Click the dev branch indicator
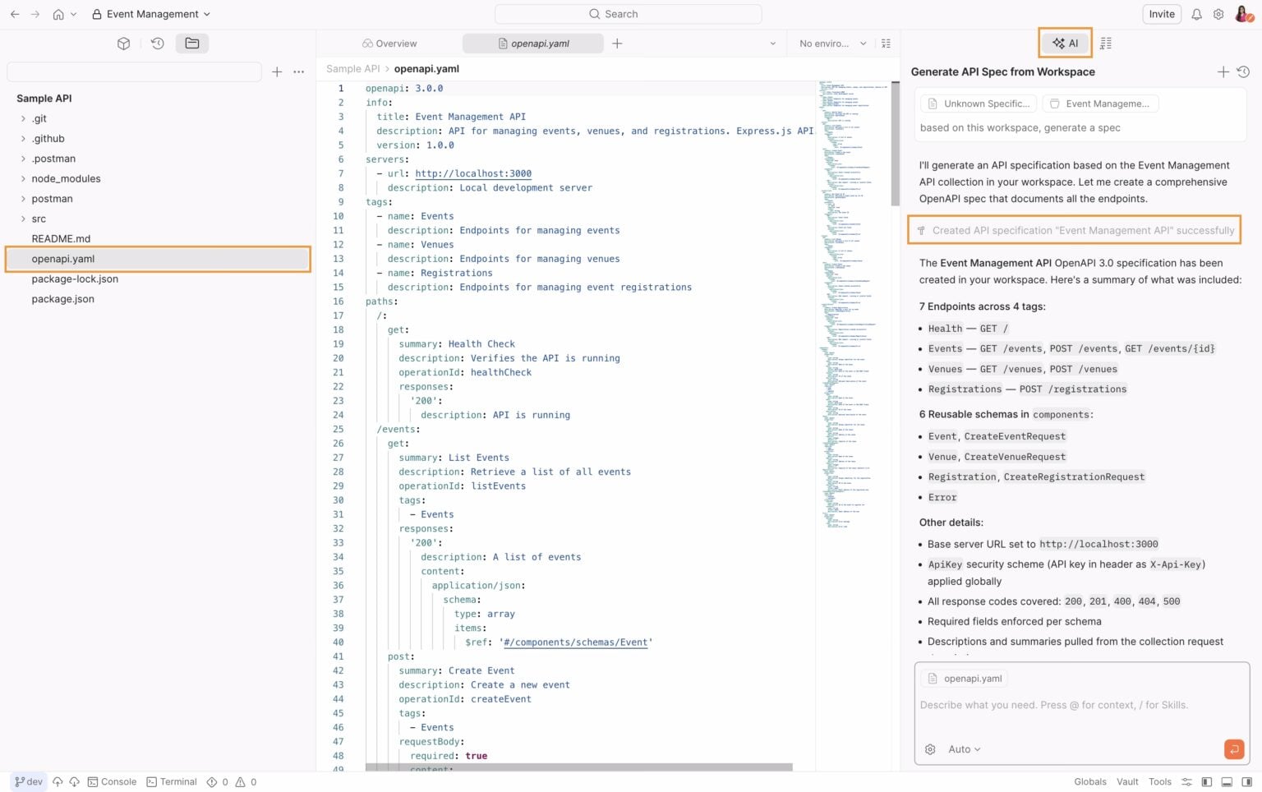 click(29, 782)
